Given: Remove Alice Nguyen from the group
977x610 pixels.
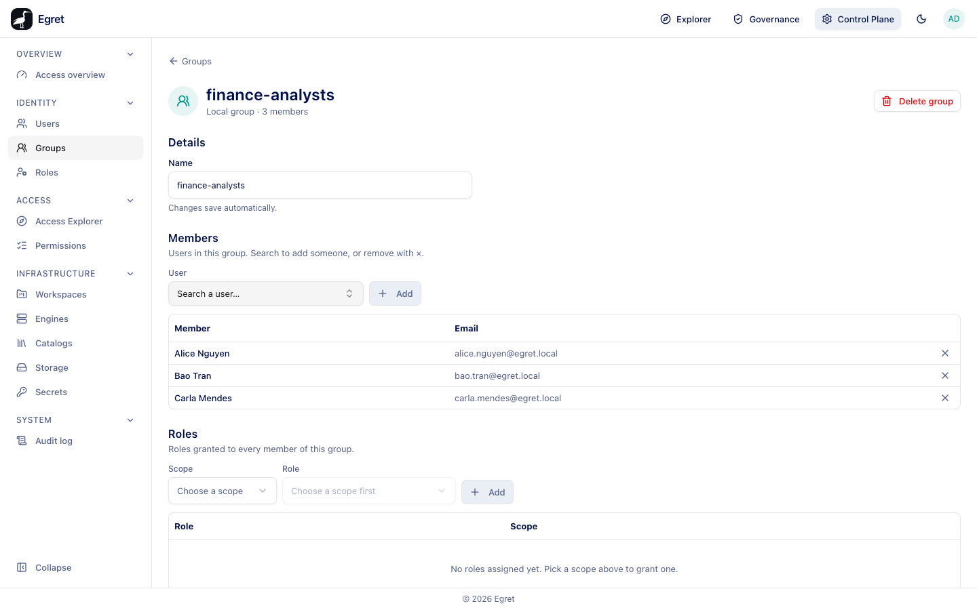Looking at the screenshot, I should point(945,353).
